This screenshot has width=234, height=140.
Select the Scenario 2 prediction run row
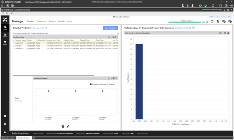pos(66,48)
